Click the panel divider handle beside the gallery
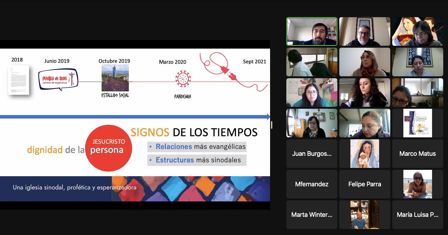This screenshot has height=235, width=448. 271,125
